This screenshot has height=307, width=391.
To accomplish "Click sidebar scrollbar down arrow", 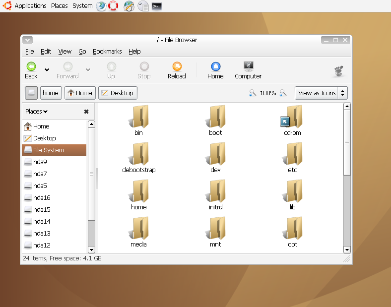I will 91,249.
